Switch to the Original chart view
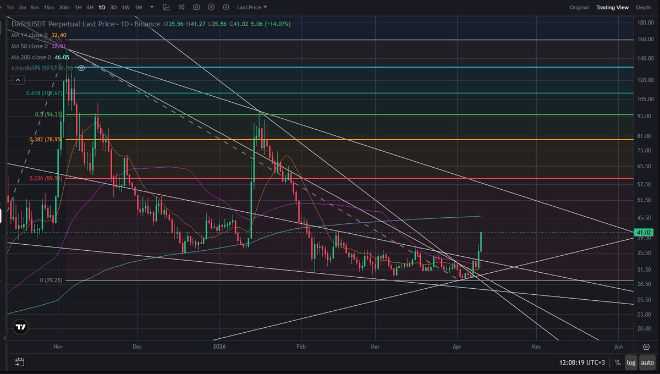660x374 pixels. (579, 8)
